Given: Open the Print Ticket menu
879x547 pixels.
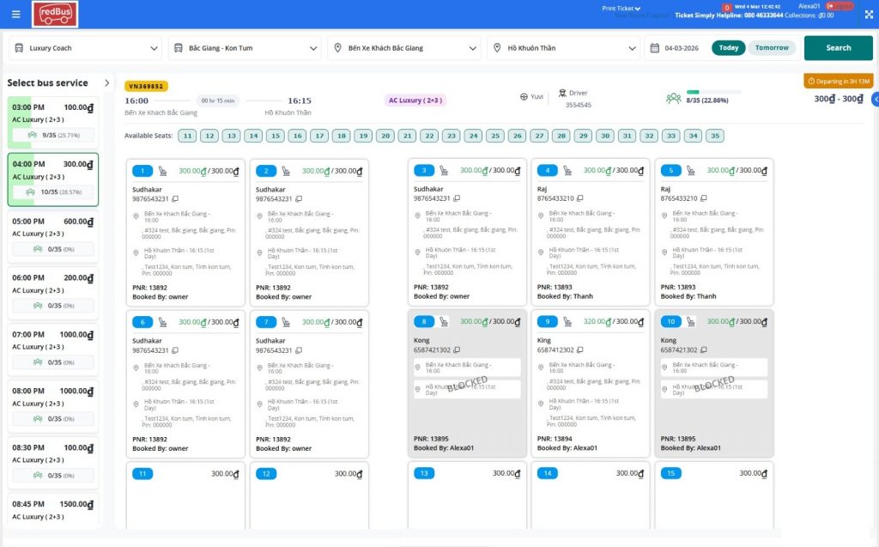Looking at the screenshot, I should pyautogui.click(x=621, y=8).
